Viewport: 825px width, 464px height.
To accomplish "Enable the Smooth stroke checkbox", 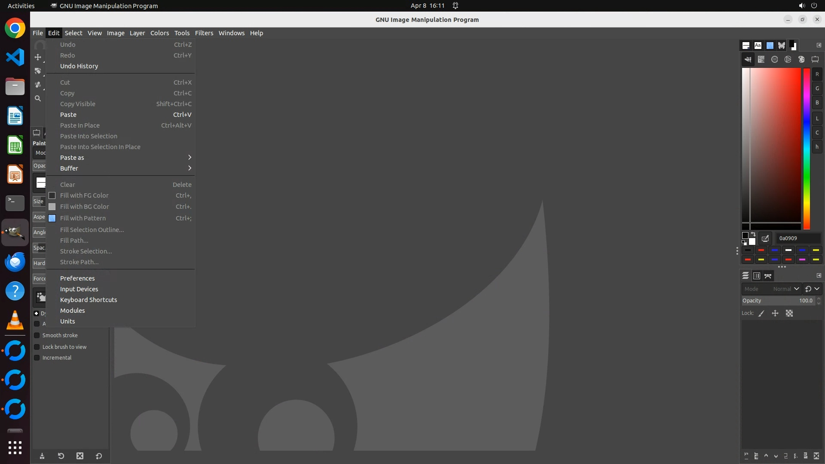I will [37, 336].
